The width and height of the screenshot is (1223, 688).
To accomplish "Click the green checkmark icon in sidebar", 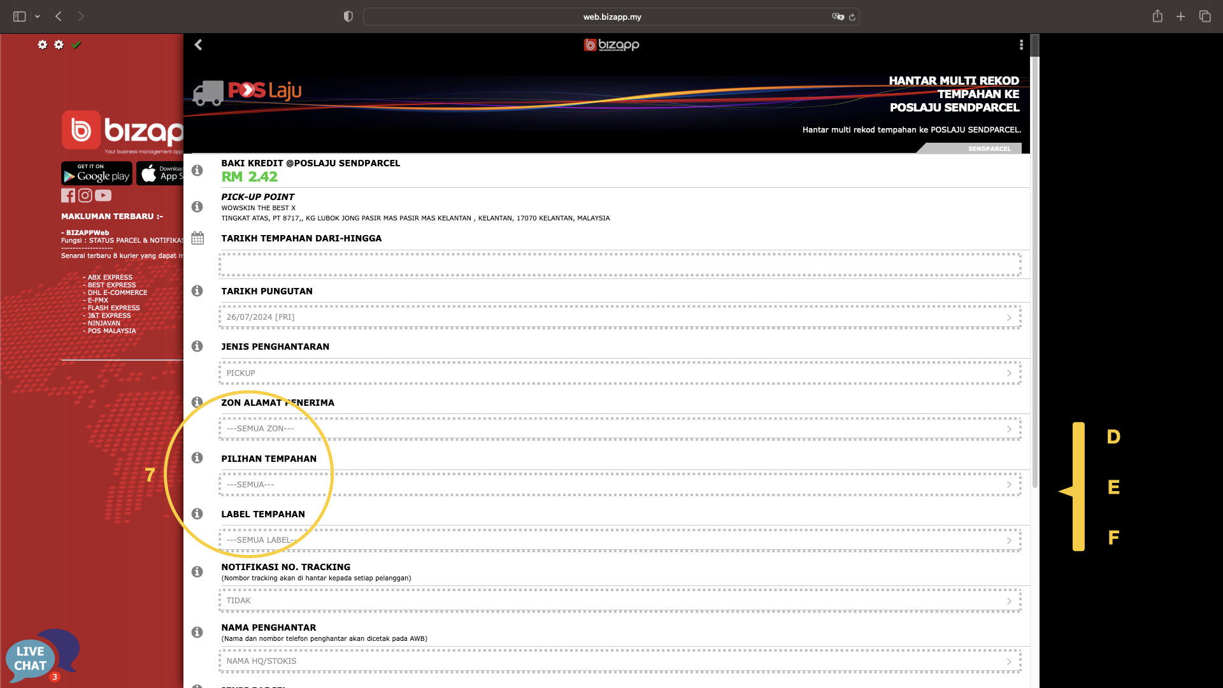I will 76,45.
